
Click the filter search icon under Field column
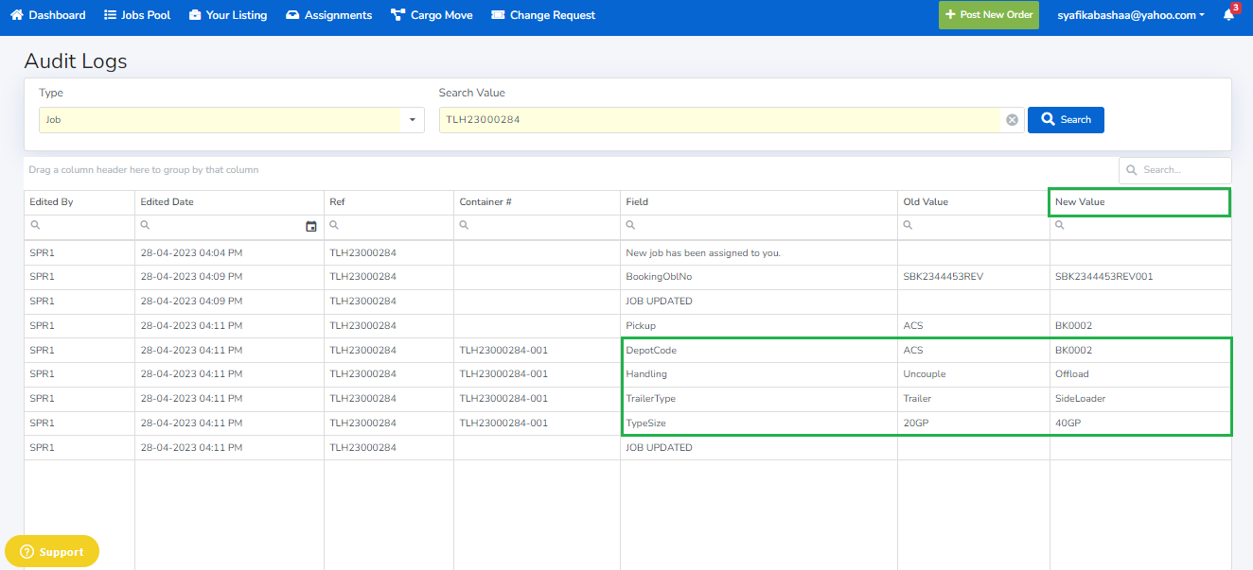(x=631, y=226)
